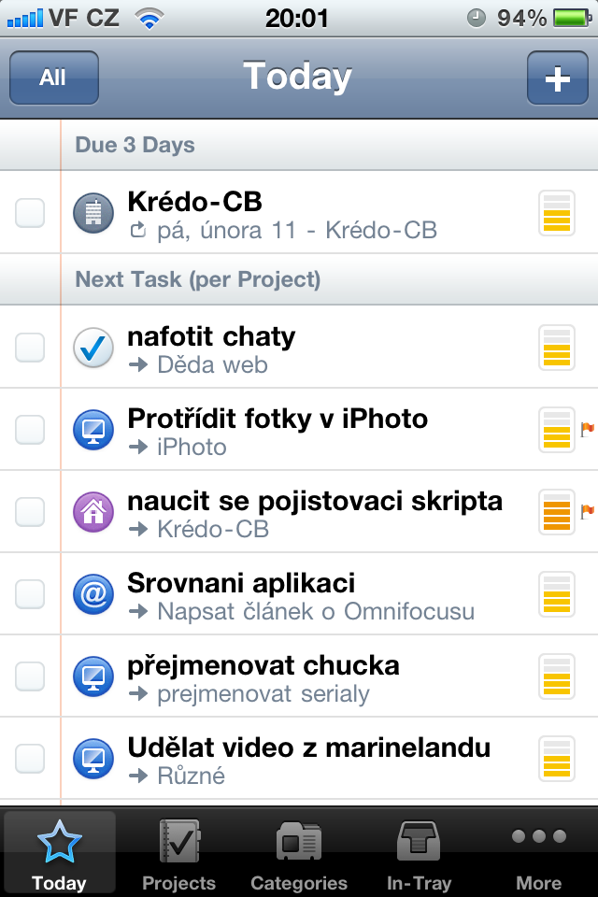Tap the orange flag on the Protřídit fotky row
The width and height of the screenshot is (598, 897).
tap(588, 429)
